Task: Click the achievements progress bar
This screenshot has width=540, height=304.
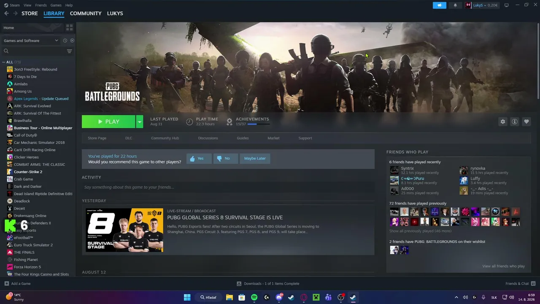Action: pyautogui.click(x=258, y=124)
